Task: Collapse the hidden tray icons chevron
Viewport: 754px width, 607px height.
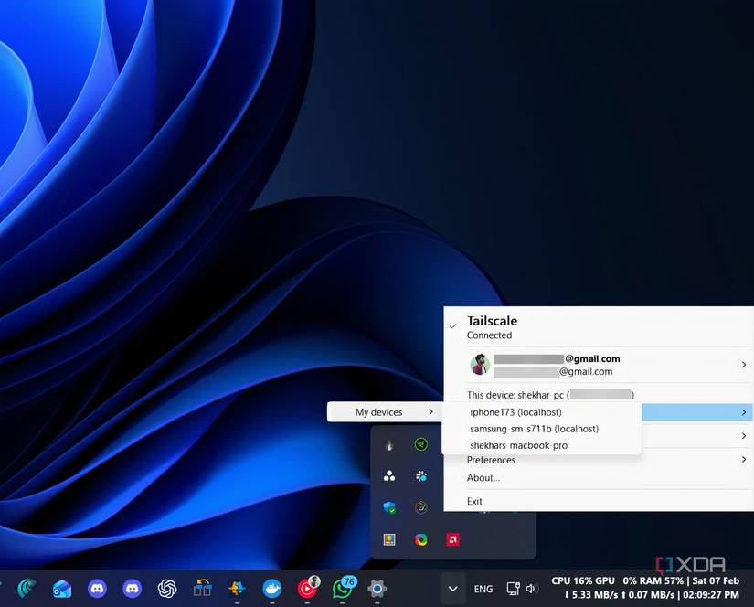Action: [452, 589]
